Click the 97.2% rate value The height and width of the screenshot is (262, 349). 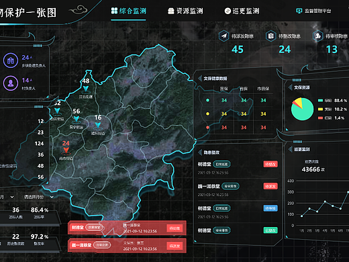40,236
